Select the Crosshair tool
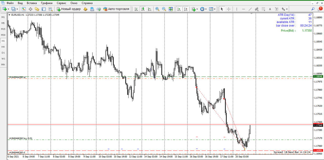The width and height of the screenshot is (324, 160). point(229,9)
